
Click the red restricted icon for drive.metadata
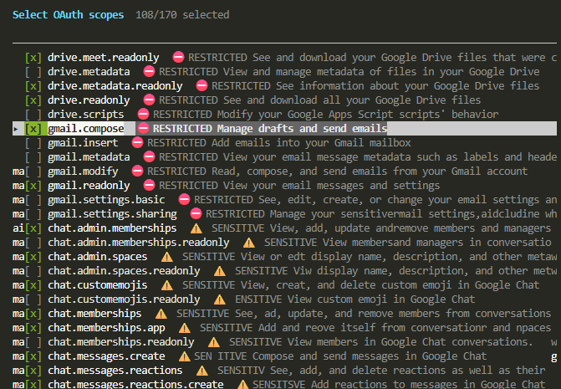(x=150, y=72)
